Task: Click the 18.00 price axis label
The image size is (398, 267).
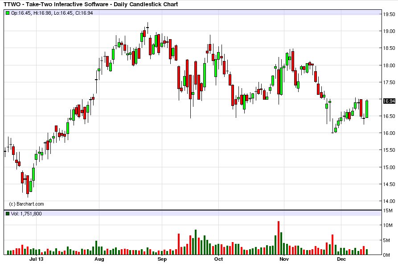Action: pyautogui.click(x=389, y=65)
